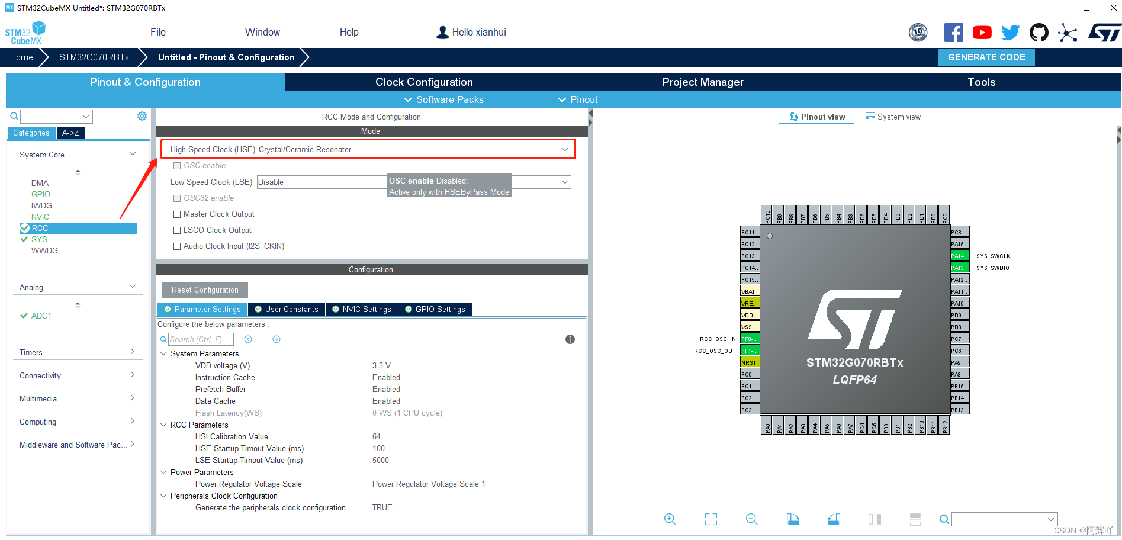Click the 10 years anniversary badge
Image resolution: width=1122 pixels, height=540 pixels.
coord(918,33)
